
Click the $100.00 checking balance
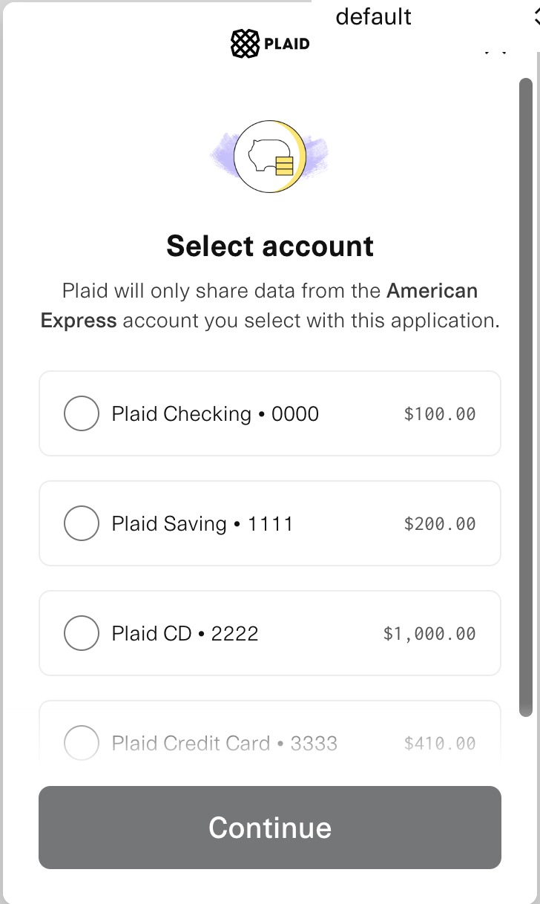[440, 413]
